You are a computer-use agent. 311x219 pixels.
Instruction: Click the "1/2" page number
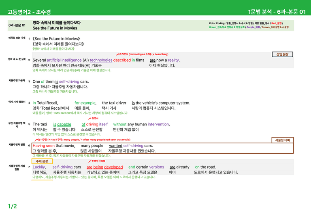[12, 206]
